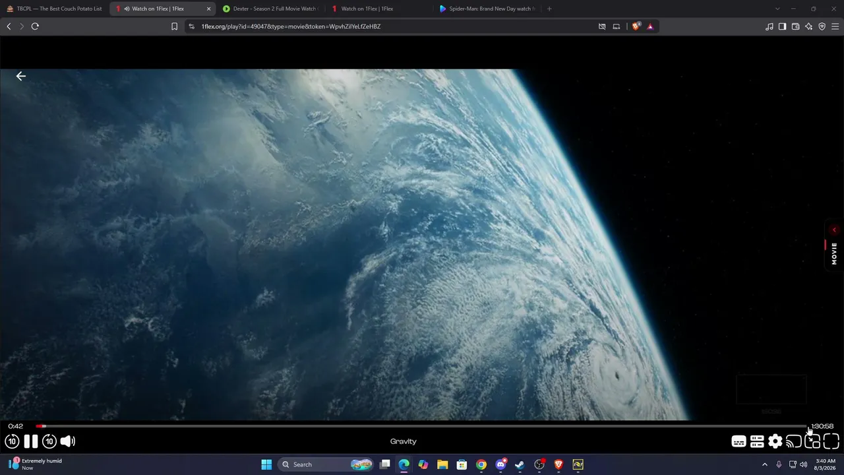
Task: Open the Brave VPN shield icon
Action: pos(822,26)
